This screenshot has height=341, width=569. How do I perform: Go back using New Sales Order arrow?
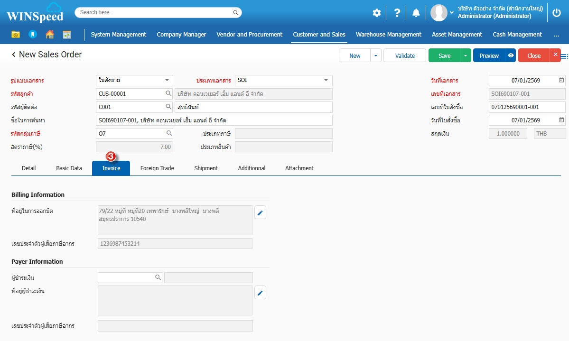pos(14,55)
